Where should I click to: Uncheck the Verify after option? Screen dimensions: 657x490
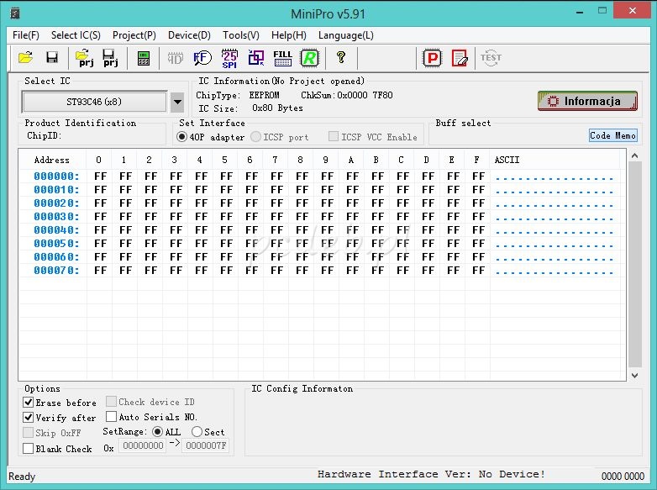(28, 418)
